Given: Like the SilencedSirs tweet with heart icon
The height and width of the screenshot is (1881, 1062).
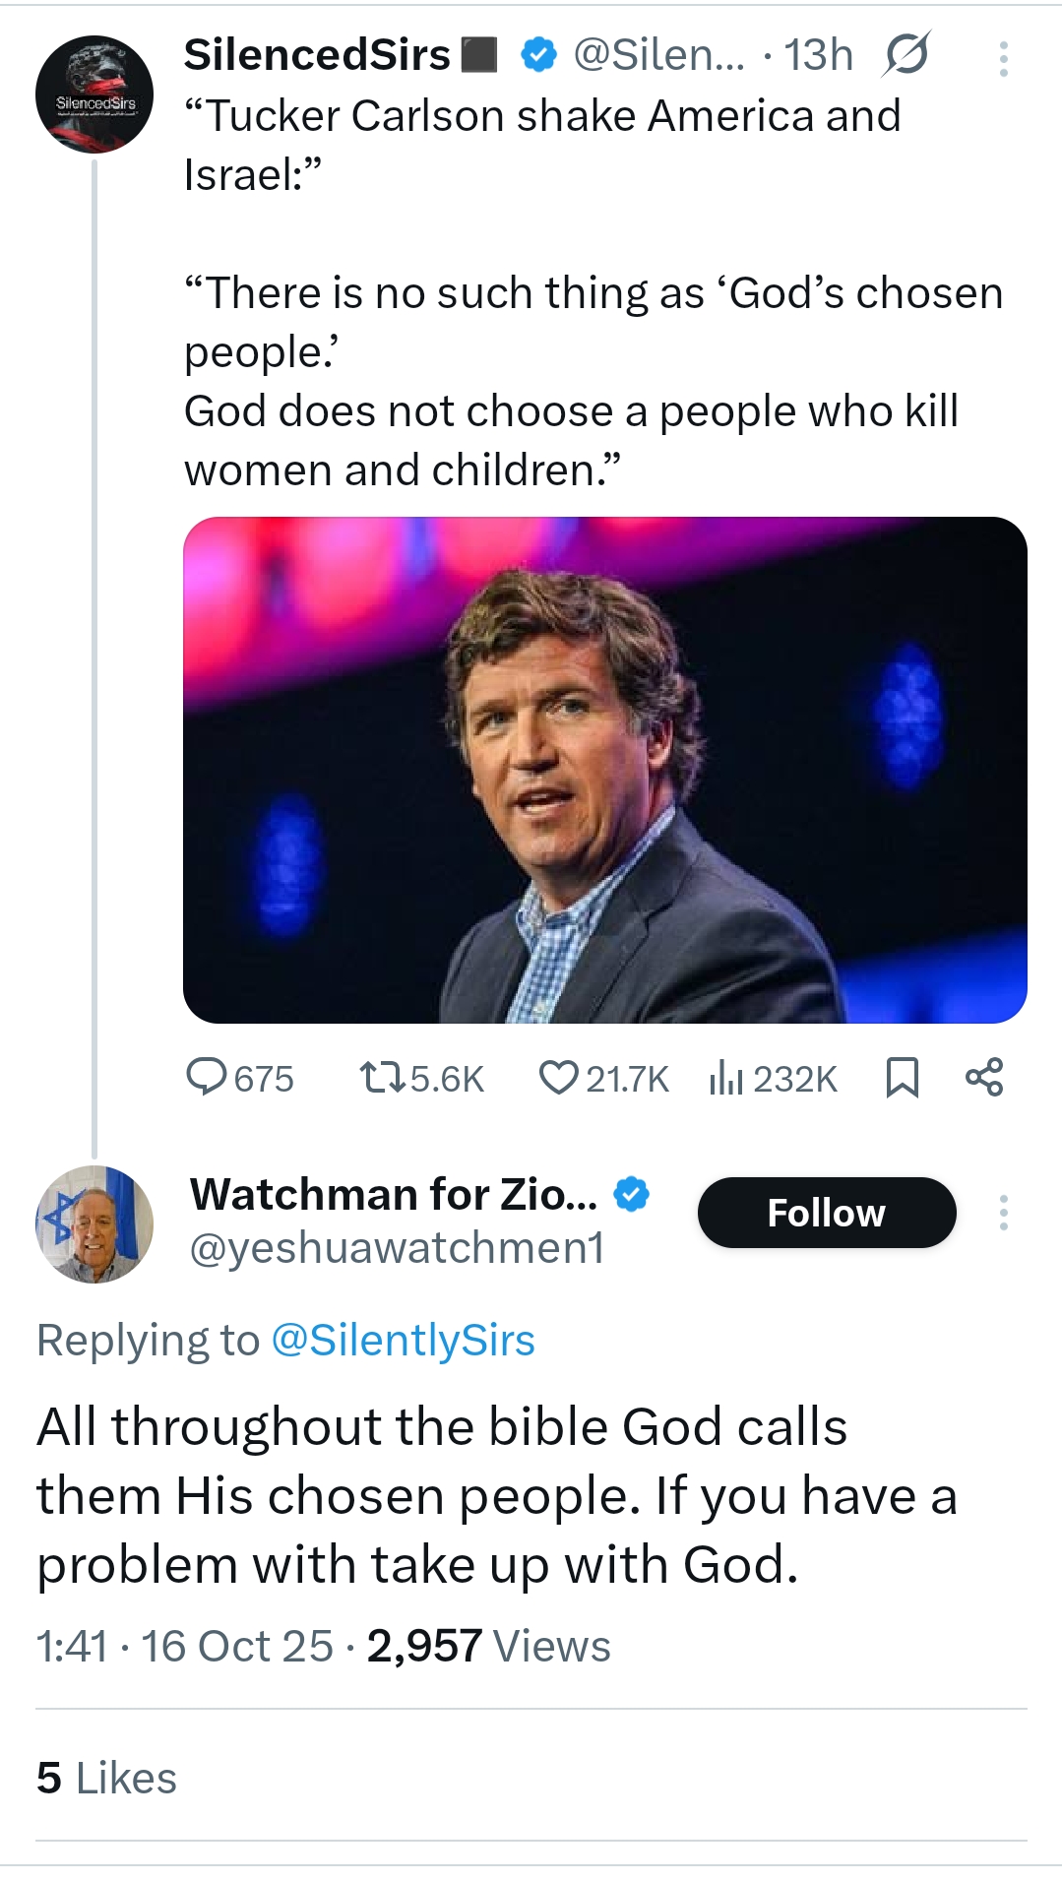Looking at the screenshot, I should tap(559, 1077).
